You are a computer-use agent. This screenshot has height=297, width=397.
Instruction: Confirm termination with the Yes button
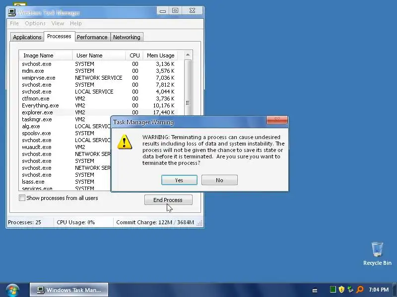tap(179, 180)
